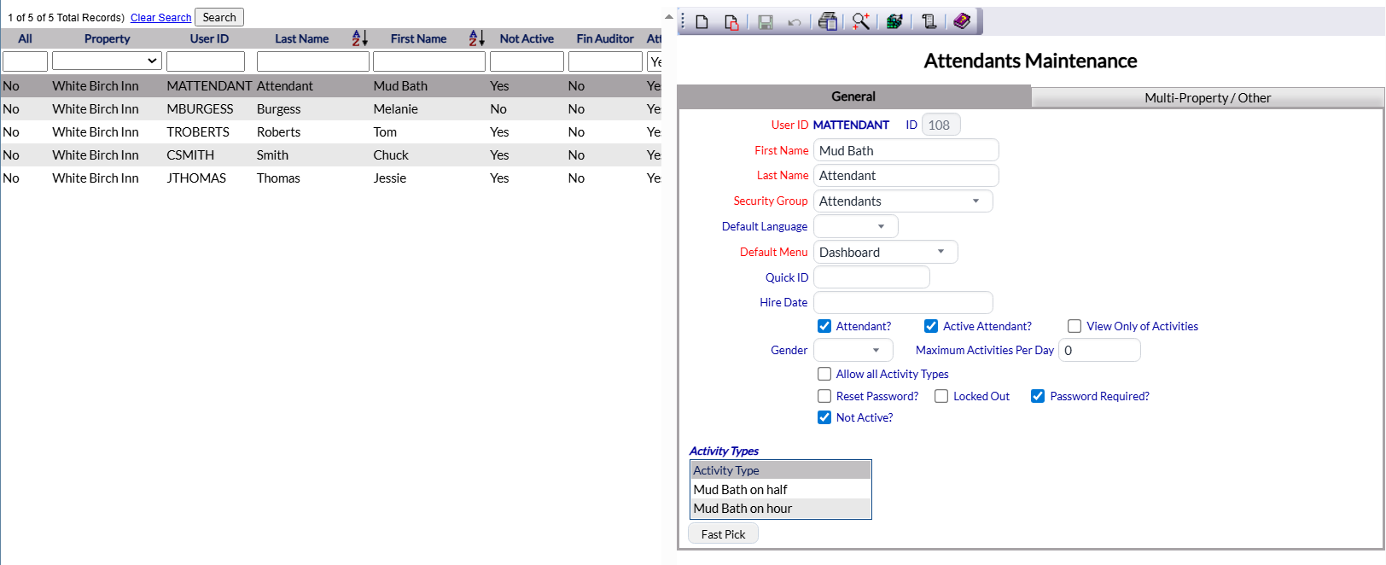
Task: Uncheck the Not Active? checkbox
Action: [x=824, y=418]
